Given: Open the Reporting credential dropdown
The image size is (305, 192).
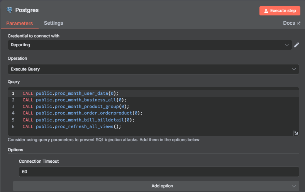Looking at the screenshot, I should point(150,45).
